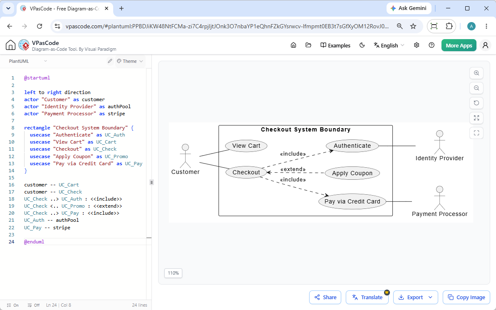Toggle line numbers On status item
This screenshot has width=496, height=310.
point(12,305)
